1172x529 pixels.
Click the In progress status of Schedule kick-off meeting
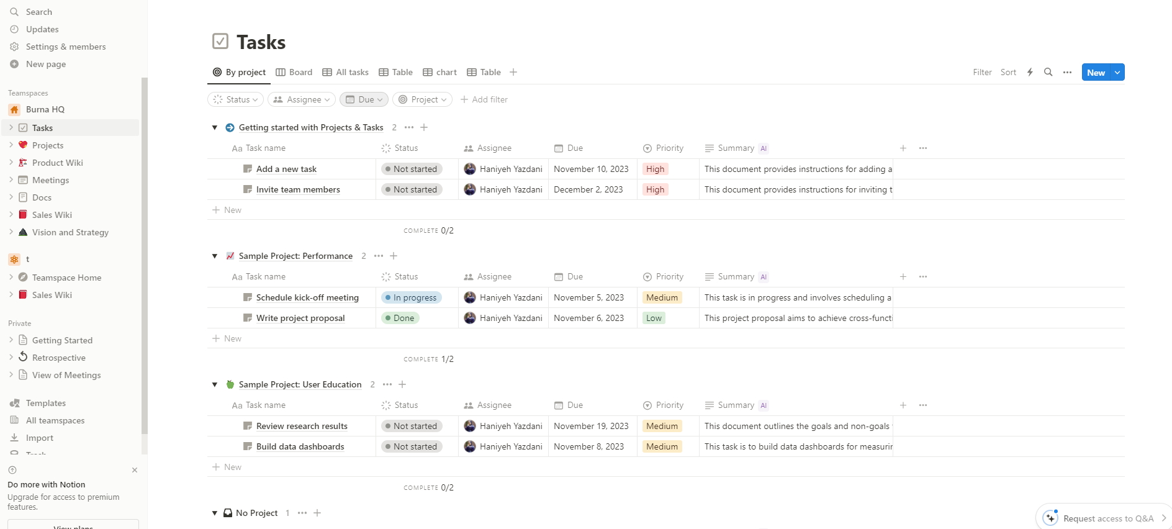tap(412, 297)
